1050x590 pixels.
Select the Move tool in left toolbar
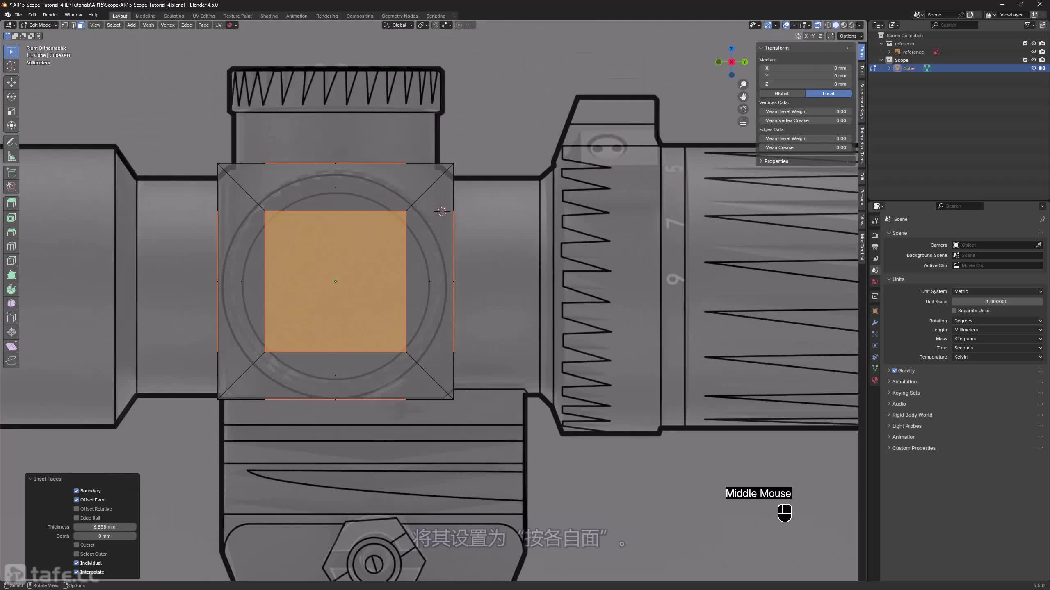[x=11, y=82]
